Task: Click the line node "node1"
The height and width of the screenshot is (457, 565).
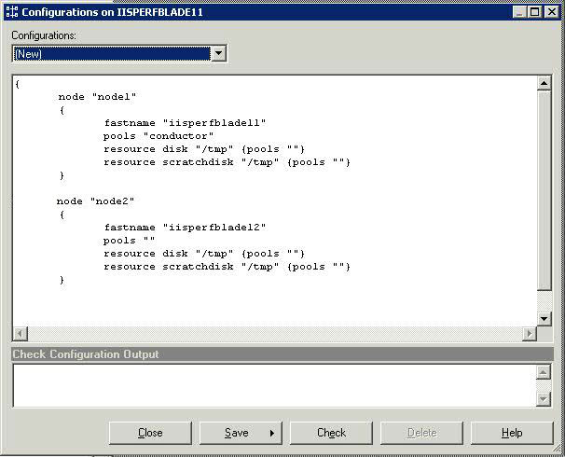Action: coord(97,97)
